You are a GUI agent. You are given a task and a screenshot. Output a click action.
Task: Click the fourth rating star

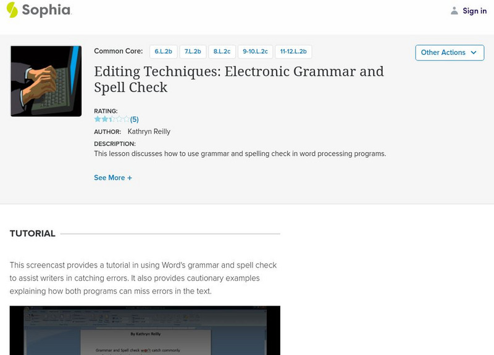(x=119, y=118)
